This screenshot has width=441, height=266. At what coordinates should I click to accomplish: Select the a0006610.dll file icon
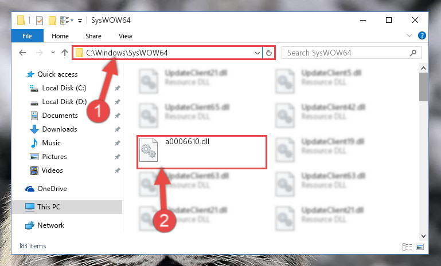[149, 150]
